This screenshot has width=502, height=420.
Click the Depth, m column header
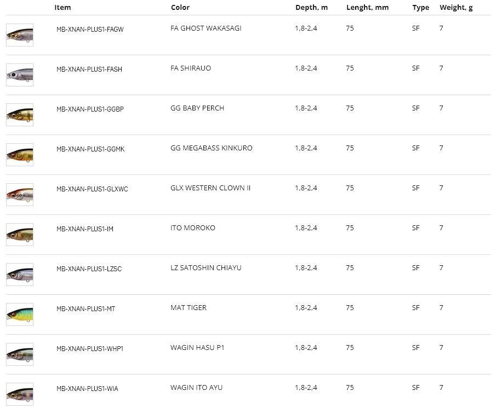pos(311,8)
